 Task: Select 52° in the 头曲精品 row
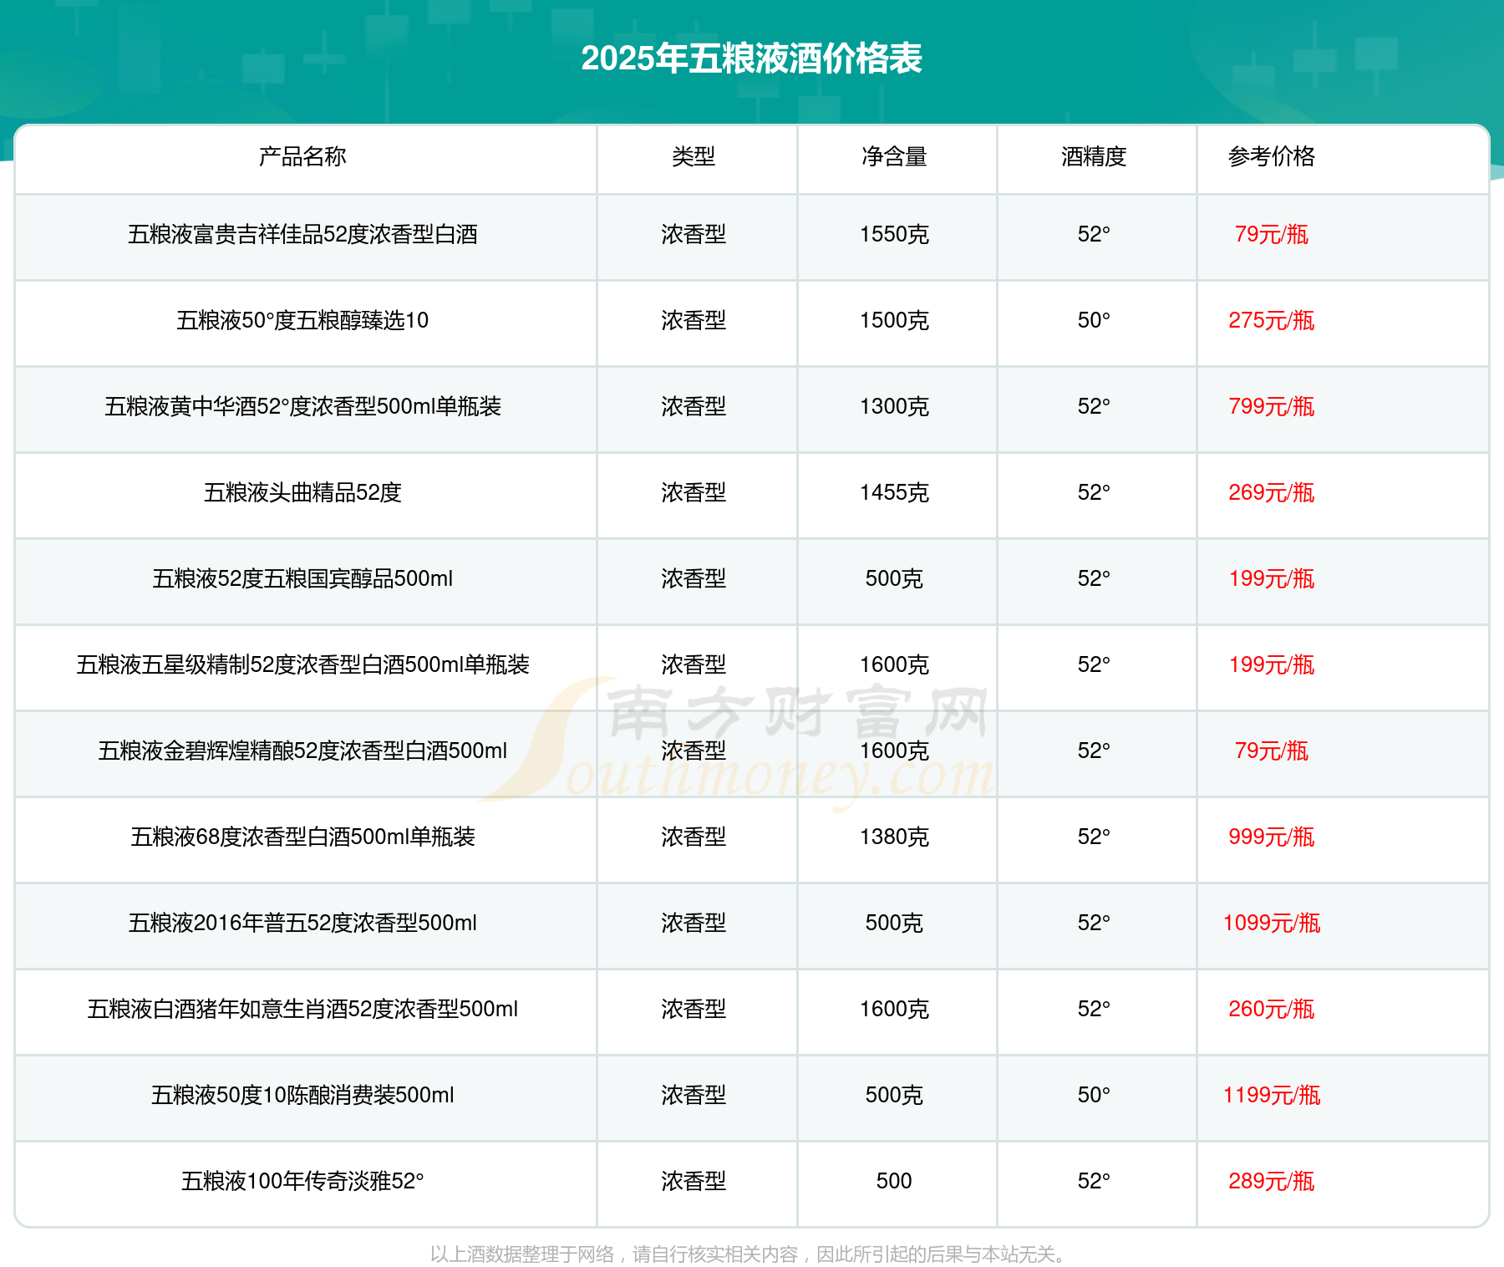pyautogui.click(x=1094, y=492)
